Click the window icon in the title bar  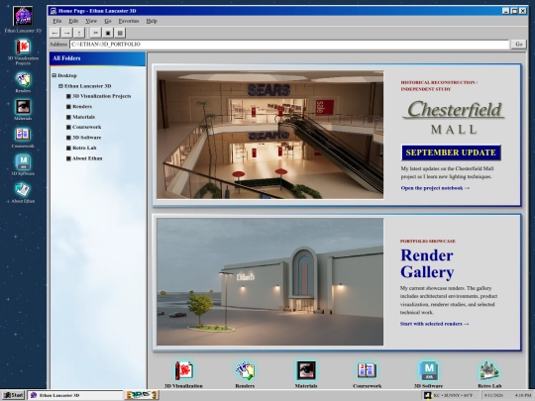53,11
